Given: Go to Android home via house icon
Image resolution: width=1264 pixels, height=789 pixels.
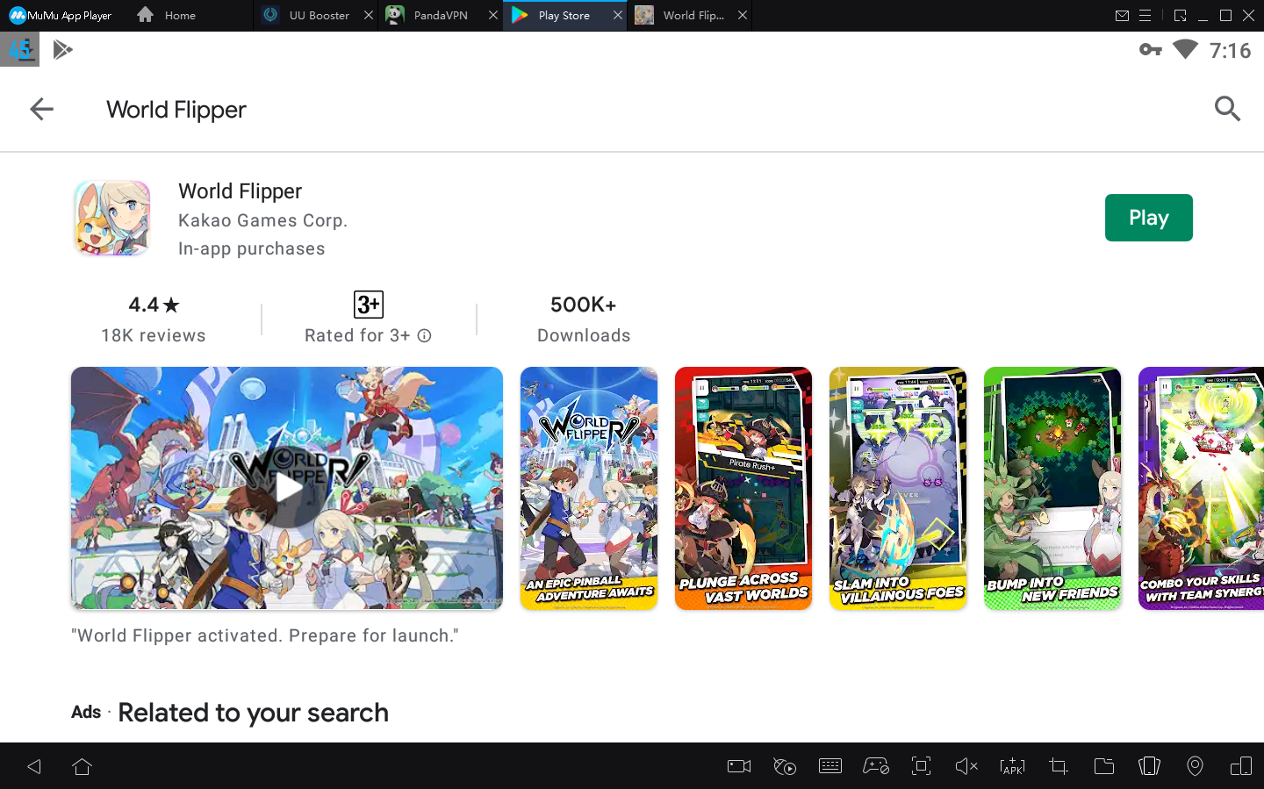Looking at the screenshot, I should [x=83, y=766].
